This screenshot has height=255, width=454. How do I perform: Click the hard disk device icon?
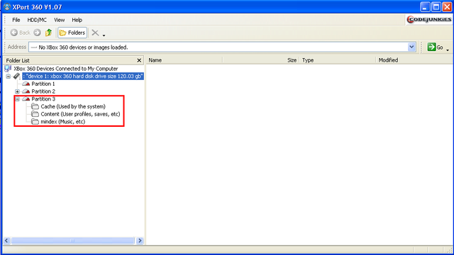(x=17, y=76)
